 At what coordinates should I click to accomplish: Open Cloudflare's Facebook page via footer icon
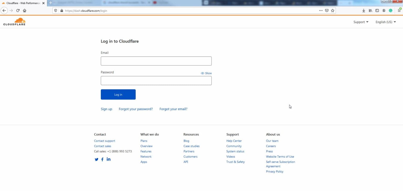[x=102, y=159]
